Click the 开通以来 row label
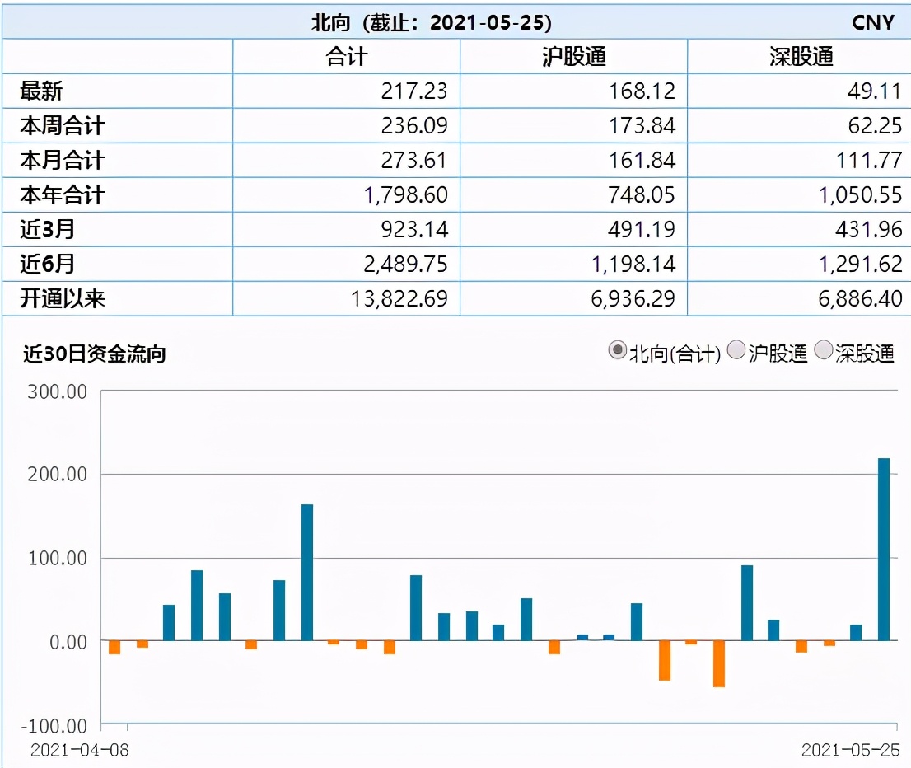This screenshot has width=911, height=768. [63, 297]
